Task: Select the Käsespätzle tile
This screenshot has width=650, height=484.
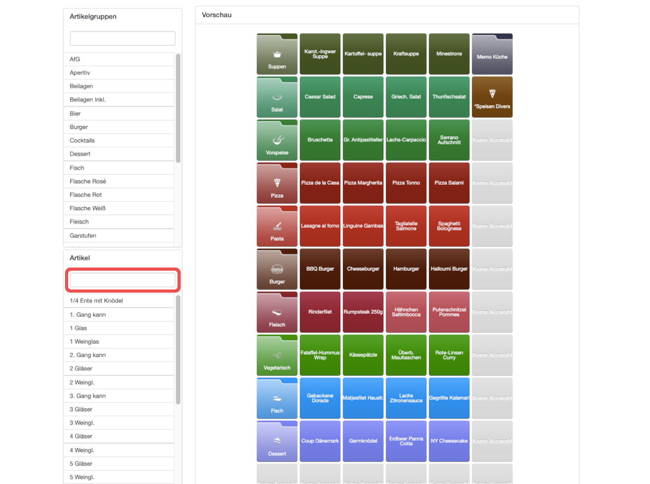Action: [363, 355]
